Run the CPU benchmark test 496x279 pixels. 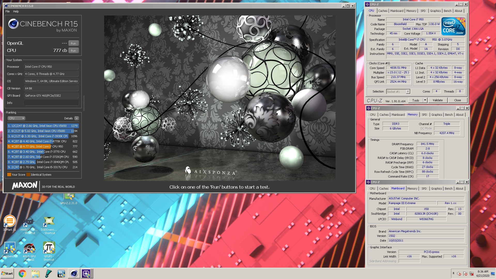(x=73, y=51)
